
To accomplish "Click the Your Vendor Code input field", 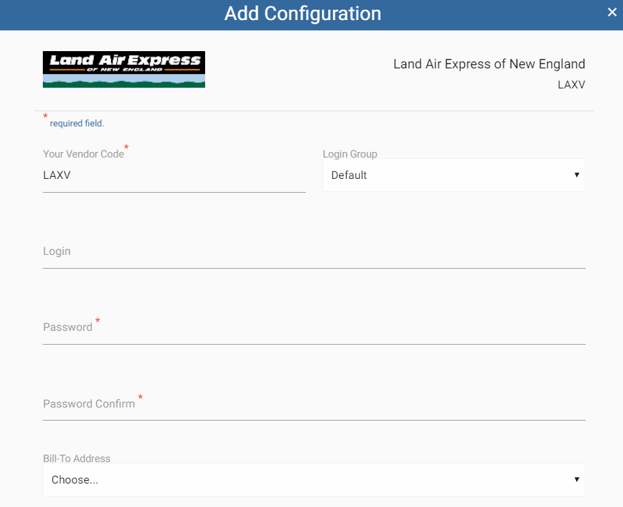I will [173, 175].
